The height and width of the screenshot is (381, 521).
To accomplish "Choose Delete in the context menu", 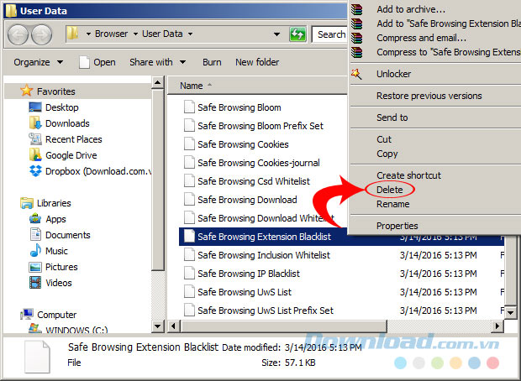I will (x=389, y=190).
